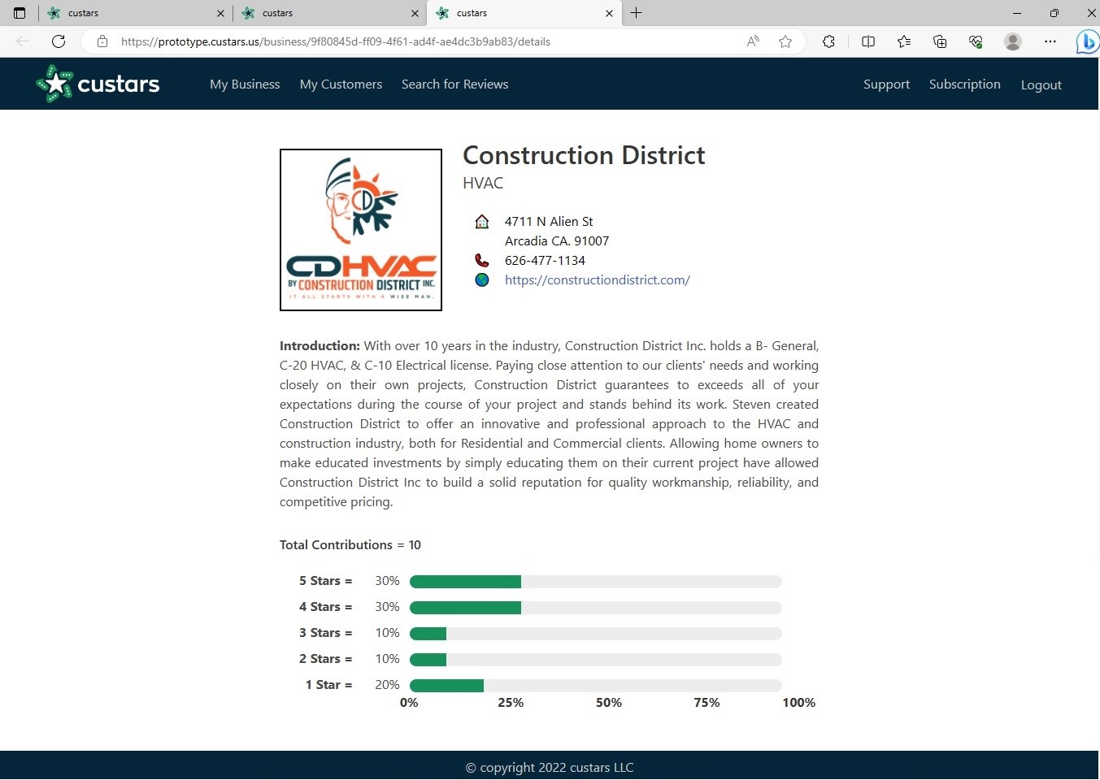1100x780 pixels.
Task: Click the HVAC category subtitle
Action: point(483,184)
